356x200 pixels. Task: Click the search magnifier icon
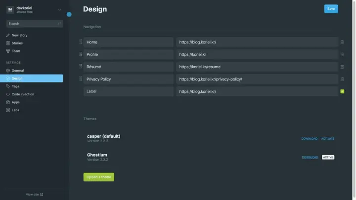tap(59, 23)
